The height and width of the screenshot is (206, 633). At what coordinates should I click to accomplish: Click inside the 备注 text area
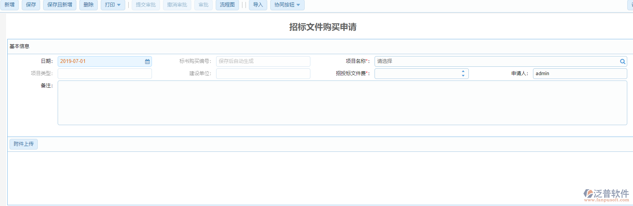342,103
